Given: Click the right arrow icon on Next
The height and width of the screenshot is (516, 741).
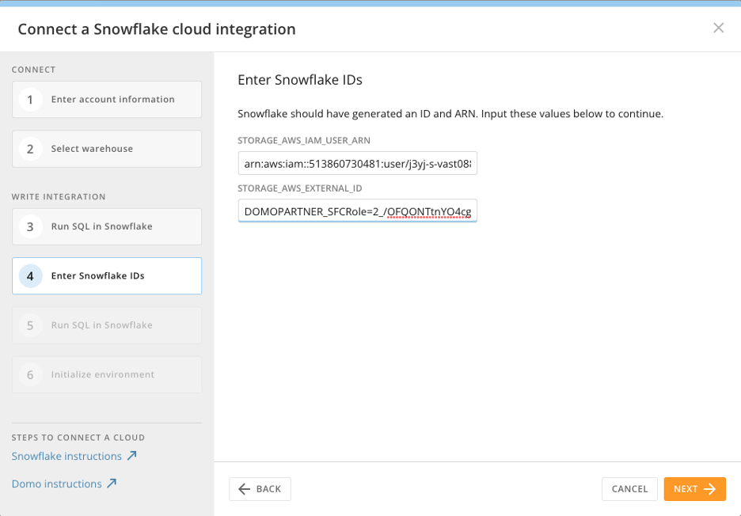Looking at the screenshot, I should coord(709,489).
